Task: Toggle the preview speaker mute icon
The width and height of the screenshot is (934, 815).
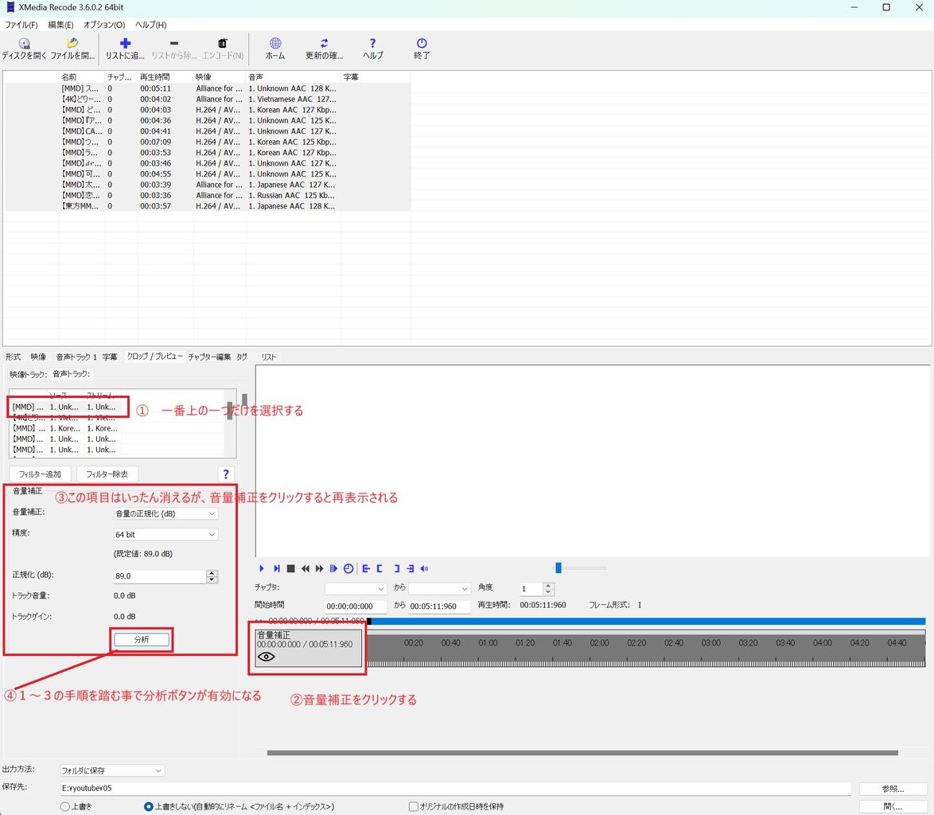Action: 424,568
